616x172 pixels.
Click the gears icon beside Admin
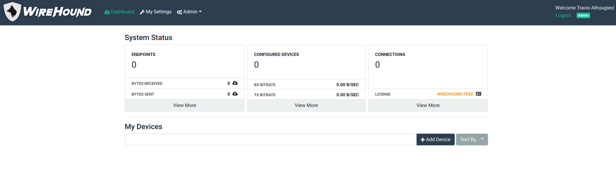click(179, 12)
